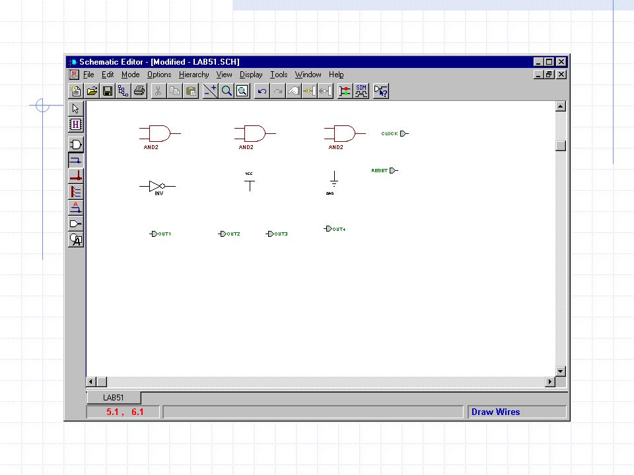Open the Tools menu
The height and width of the screenshot is (475, 634).
pos(279,75)
